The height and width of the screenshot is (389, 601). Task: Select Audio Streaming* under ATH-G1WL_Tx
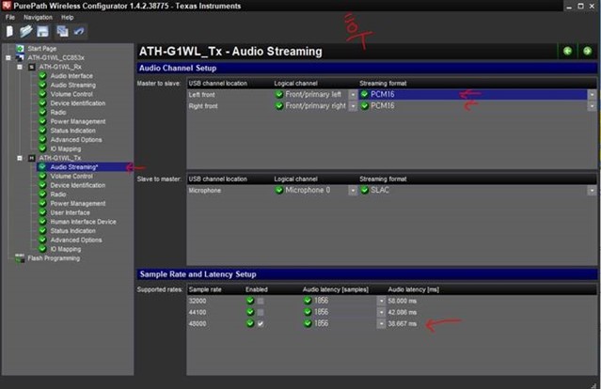tap(74, 167)
